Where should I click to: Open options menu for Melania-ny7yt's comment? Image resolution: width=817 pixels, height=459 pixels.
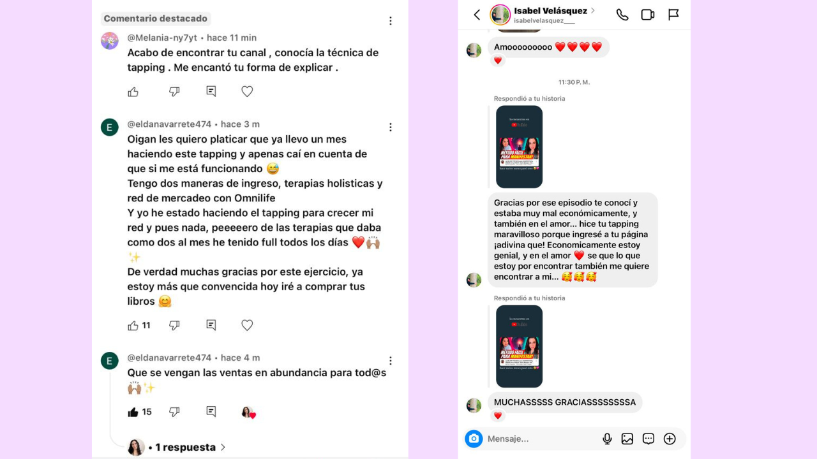[391, 21]
